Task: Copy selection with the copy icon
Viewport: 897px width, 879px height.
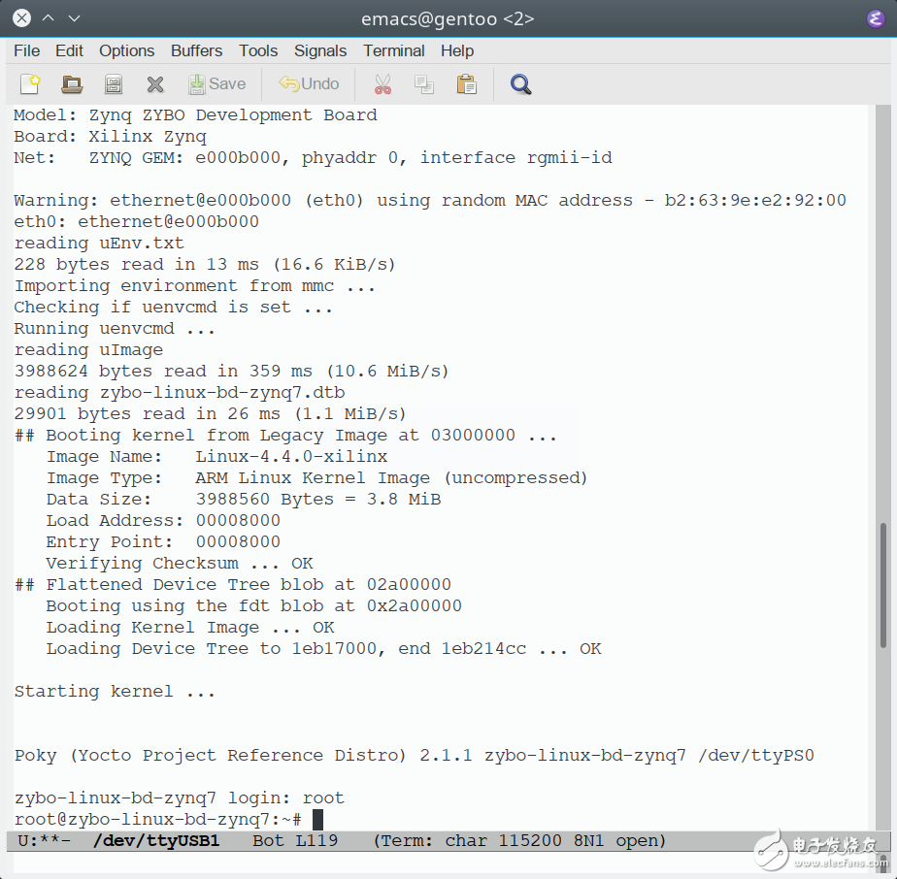Action: click(x=424, y=84)
